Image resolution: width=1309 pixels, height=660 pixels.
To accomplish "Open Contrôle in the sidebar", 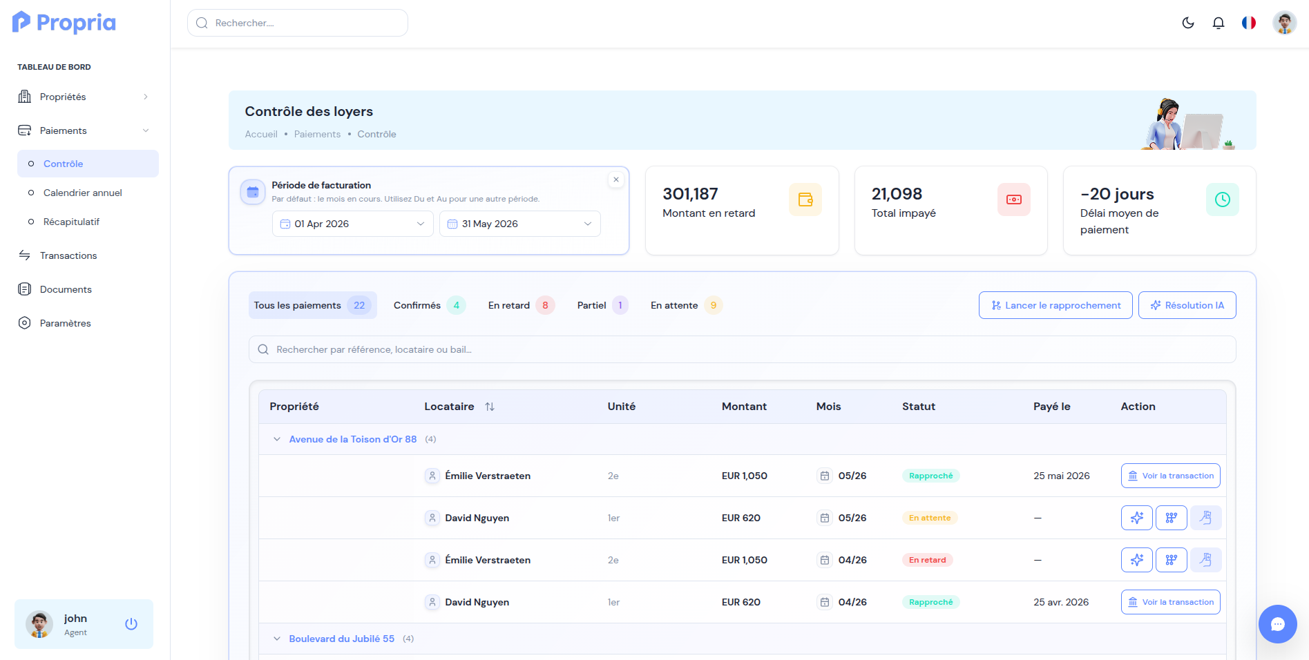I will pyautogui.click(x=88, y=164).
